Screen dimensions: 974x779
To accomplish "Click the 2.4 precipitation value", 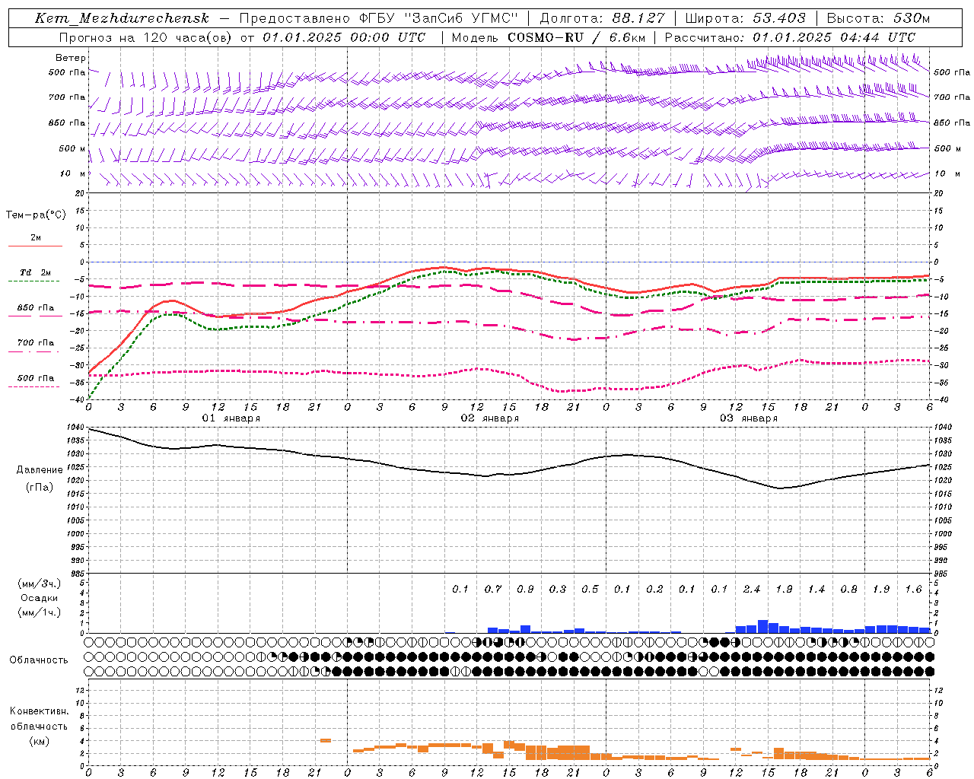I will coord(752,589).
